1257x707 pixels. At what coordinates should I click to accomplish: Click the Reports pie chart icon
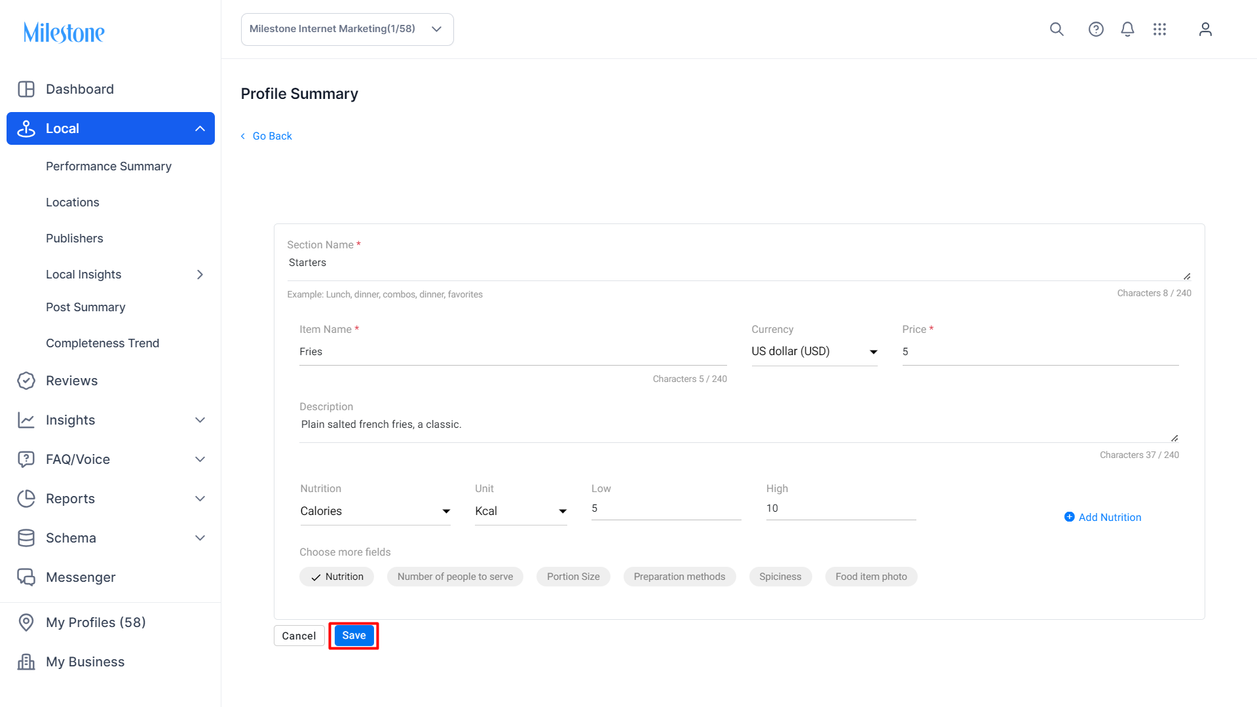pyautogui.click(x=26, y=499)
